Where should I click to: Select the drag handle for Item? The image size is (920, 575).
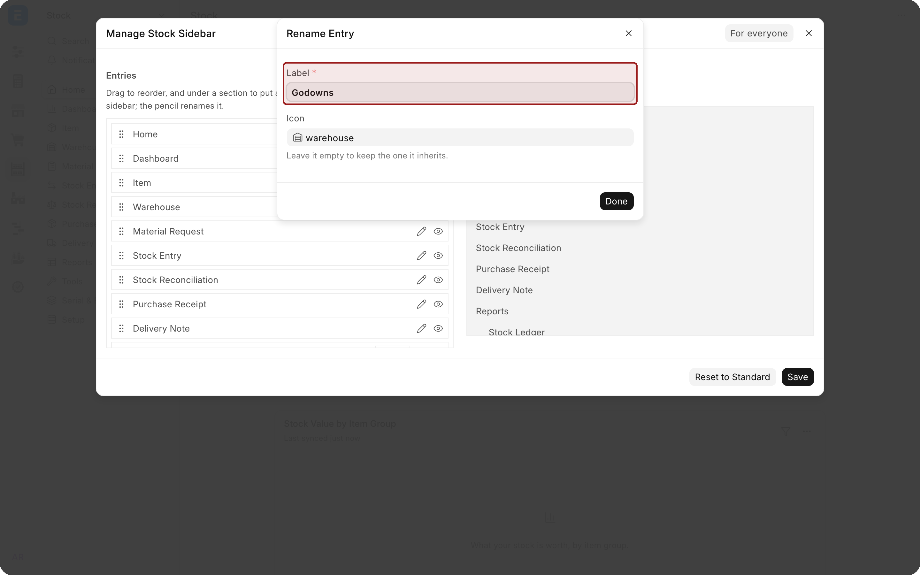tap(121, 183)
